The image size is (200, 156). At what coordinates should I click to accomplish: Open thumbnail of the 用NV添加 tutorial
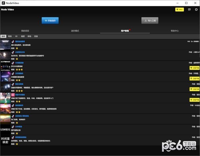coord(5,45)
